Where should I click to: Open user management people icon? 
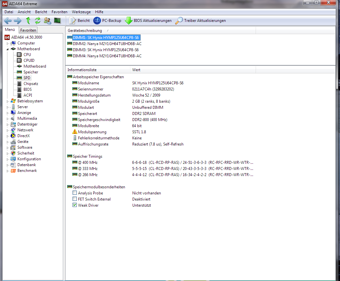[x=47, y=21]
